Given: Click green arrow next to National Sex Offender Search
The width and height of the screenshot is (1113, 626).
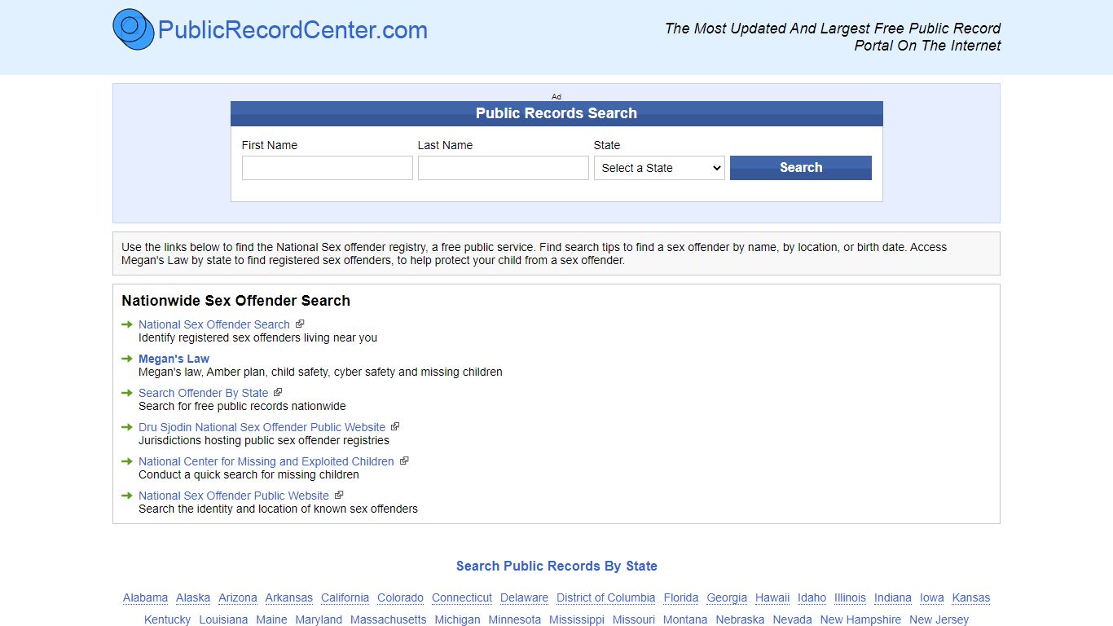Looking at the screenshot, I should click(x=127, y=324).
